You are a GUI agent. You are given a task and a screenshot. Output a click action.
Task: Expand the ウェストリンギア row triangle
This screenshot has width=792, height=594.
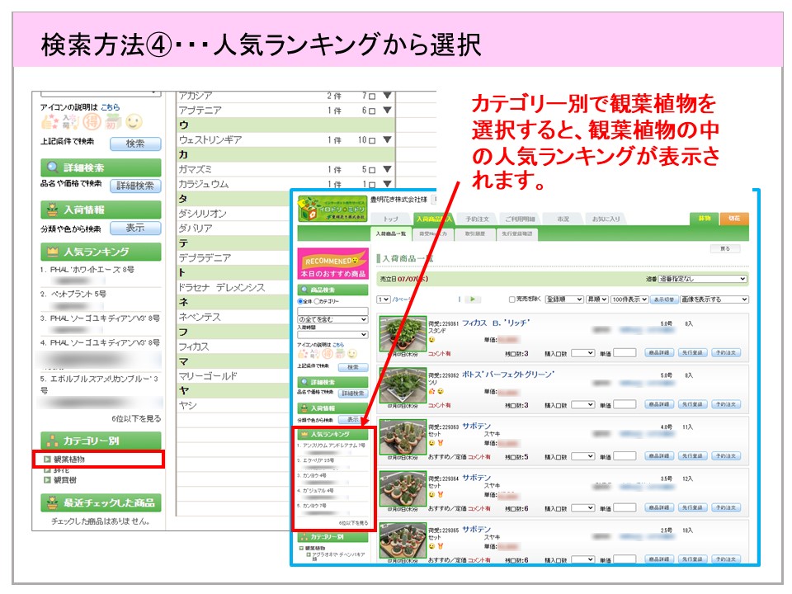(x=388, y=140)
